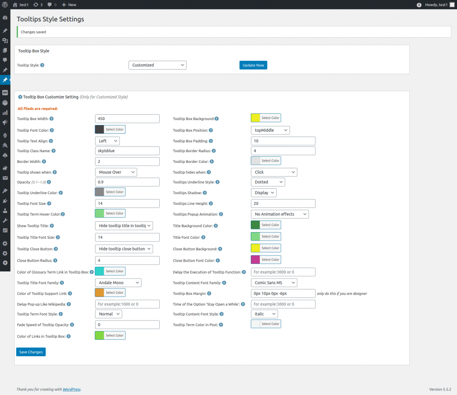Pick the dark Tooltip Font Color swatch
Image resolution: width=457 pixels, height=395 pixels.
[x=100, y=129]
